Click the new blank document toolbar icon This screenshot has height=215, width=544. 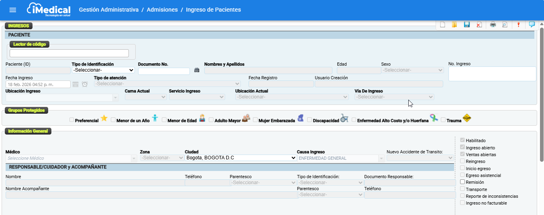coord(442,25)
